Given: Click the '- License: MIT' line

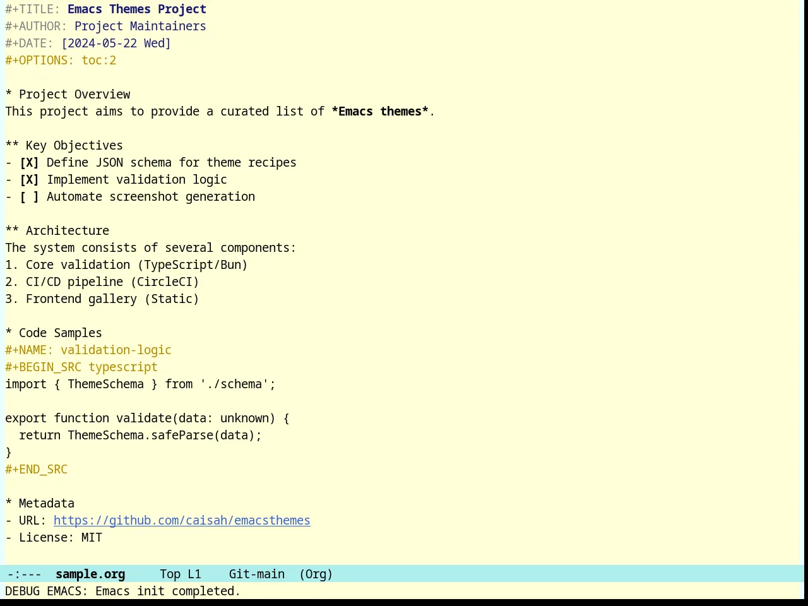Looking at the screenshot, I should [54, 538].
